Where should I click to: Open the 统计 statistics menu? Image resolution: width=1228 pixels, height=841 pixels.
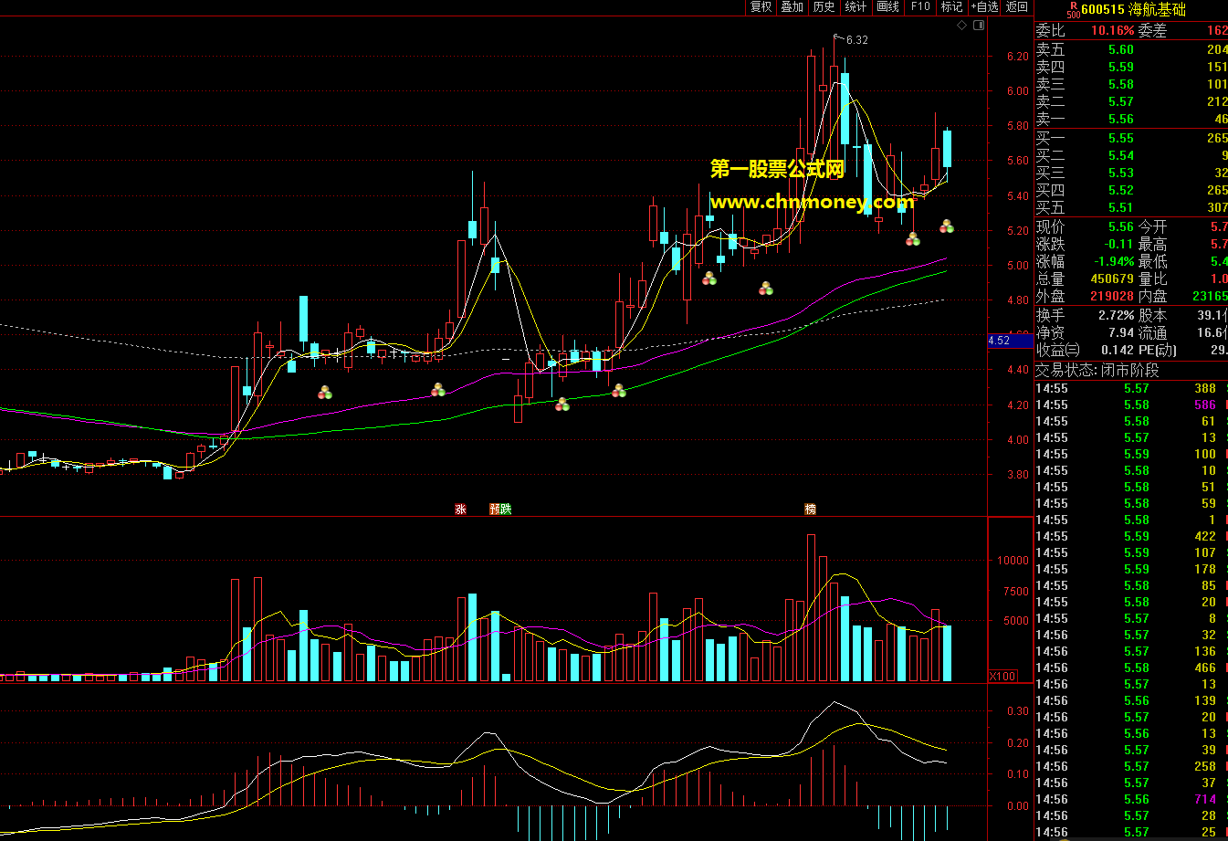coord(855,6)
